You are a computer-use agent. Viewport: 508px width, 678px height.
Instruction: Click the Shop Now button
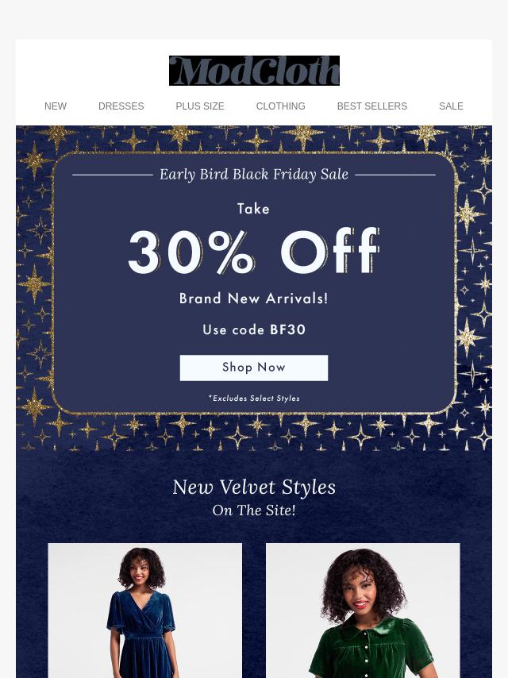pos(254,368)
